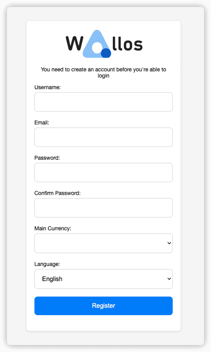Click the Password label

47,158
